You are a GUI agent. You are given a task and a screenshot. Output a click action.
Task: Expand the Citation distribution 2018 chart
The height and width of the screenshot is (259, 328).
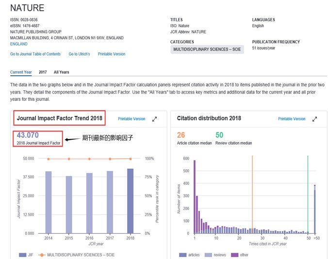click(314, 119)
